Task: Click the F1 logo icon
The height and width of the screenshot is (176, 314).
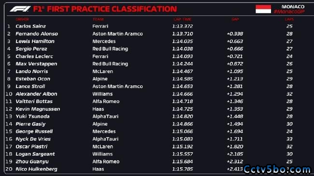Action: (x=20, y=9)
